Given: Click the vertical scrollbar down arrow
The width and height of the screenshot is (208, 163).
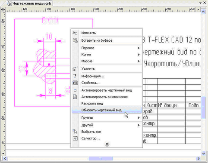Looking at the screenshot, I should pos(203,154).
